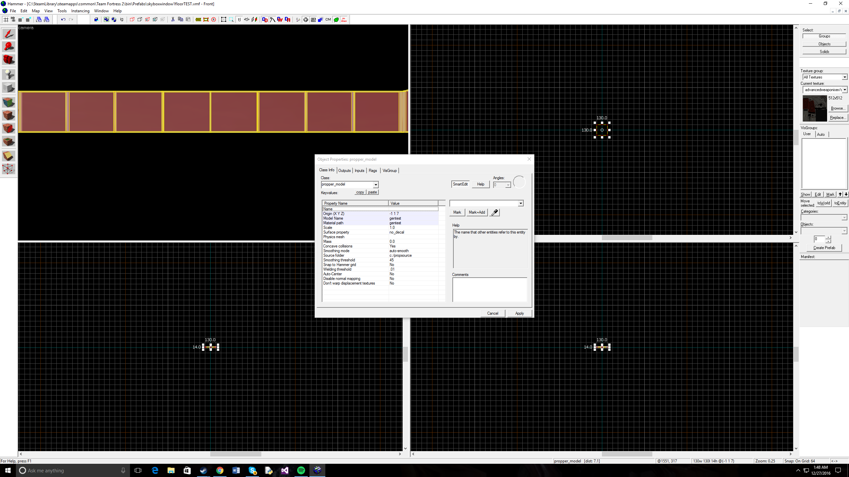Select the Magnify tool

[9, 47]
